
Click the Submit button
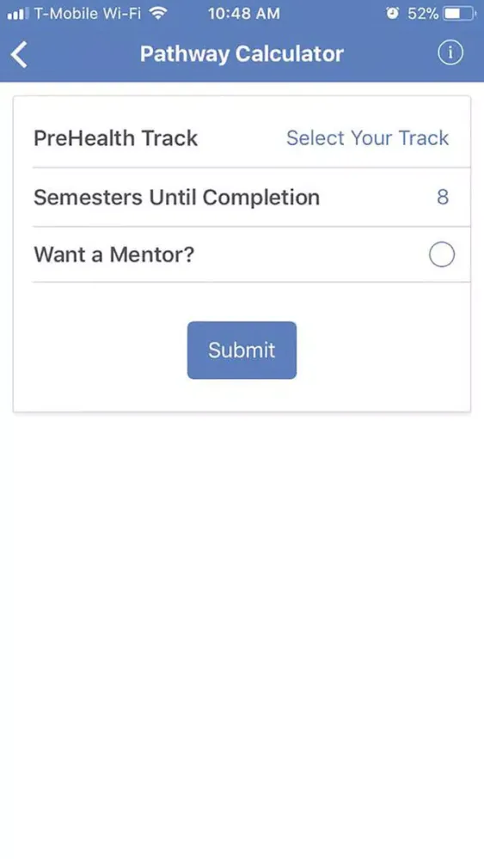coord(242,350)
